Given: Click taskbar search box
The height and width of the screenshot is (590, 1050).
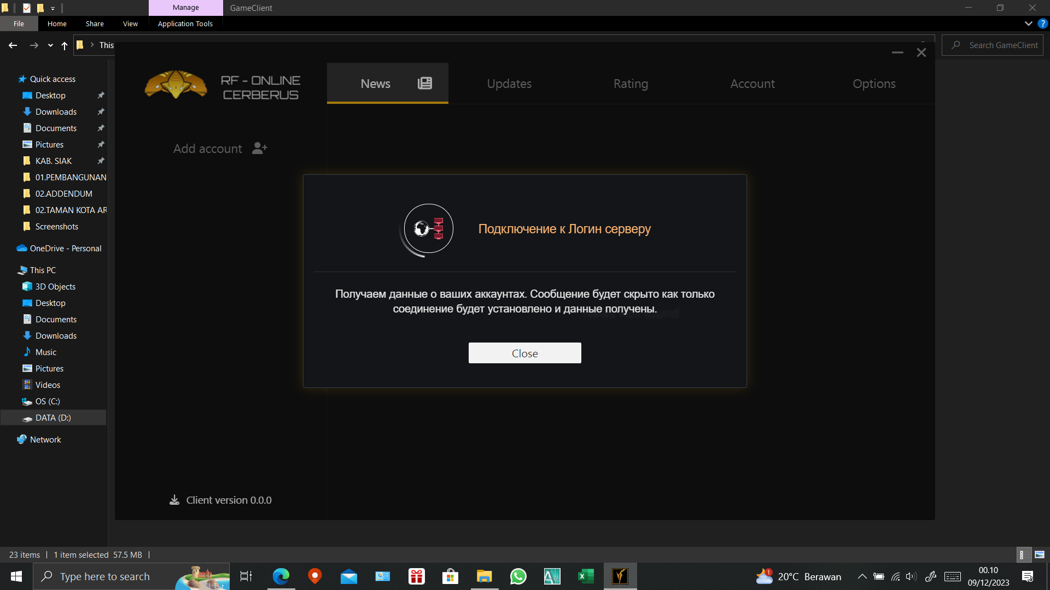Looking at the screenshot, I should [131, 576].
